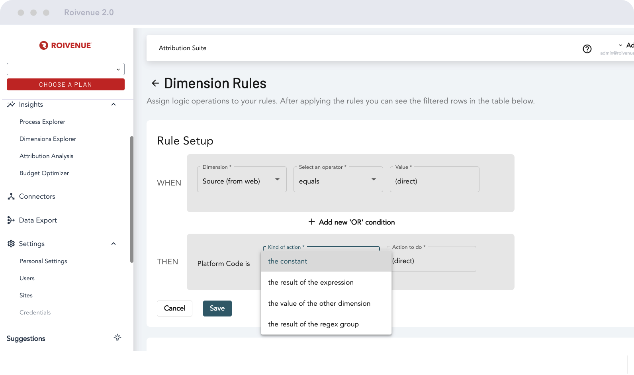Click the Cancel button
The image size is (634, 375).
(174, 309)
